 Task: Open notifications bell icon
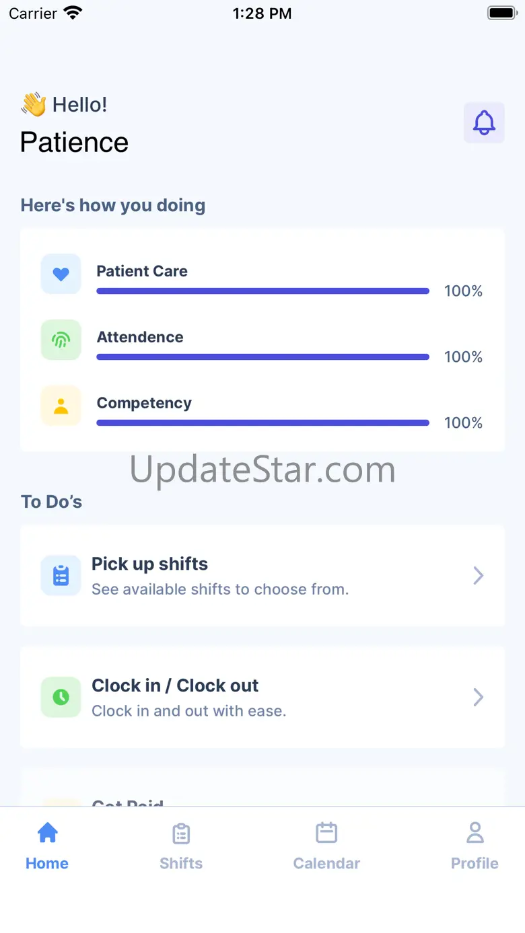(x=484, y=122)
